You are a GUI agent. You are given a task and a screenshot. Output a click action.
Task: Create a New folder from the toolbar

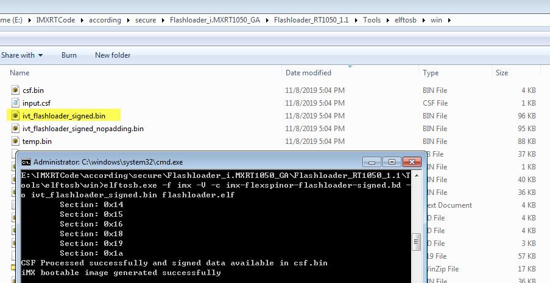point(113,55)
